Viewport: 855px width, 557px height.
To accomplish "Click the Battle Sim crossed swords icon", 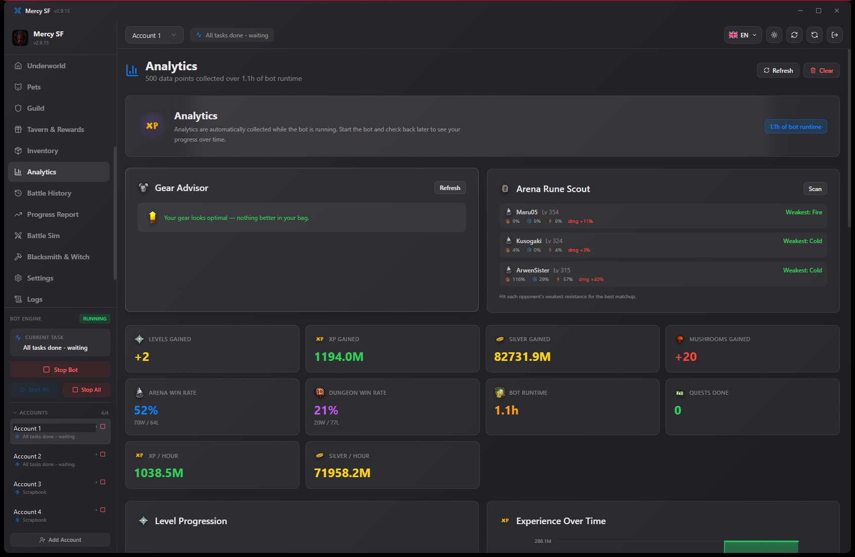I will 18,236.
